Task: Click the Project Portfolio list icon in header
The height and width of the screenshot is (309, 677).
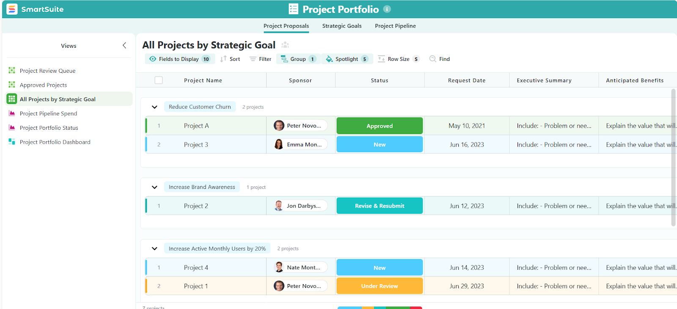Action: coord(293,9)
